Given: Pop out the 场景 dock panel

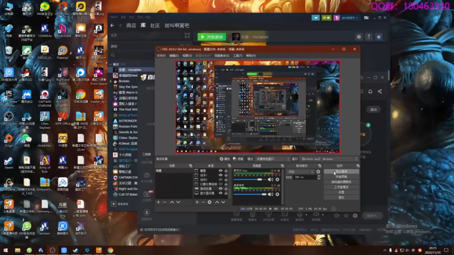Looking at the screenshot, I should (191, 165).
